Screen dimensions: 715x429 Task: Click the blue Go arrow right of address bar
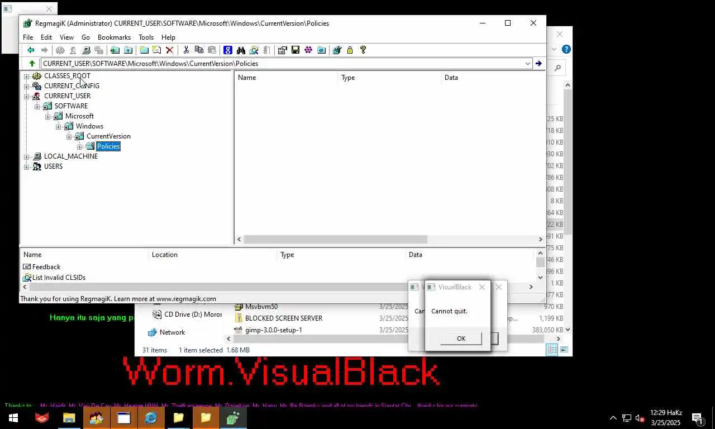click(x=538, y=64)
